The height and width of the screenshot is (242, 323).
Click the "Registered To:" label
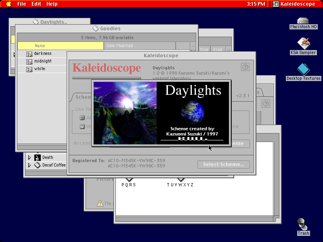89,161
